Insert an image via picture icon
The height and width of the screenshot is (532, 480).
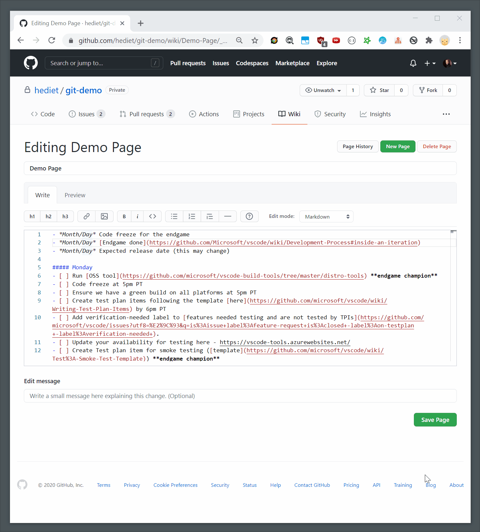tap(105, 216)
